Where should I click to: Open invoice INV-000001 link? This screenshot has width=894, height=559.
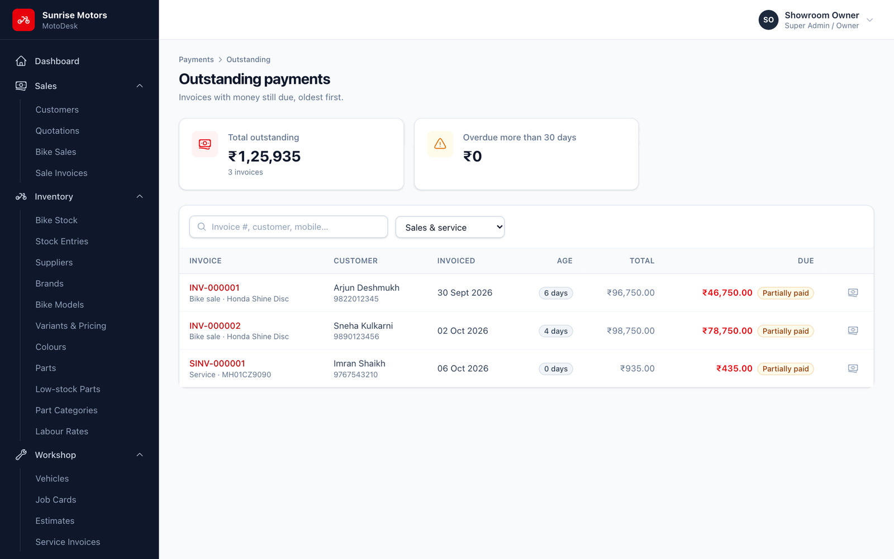215,287
